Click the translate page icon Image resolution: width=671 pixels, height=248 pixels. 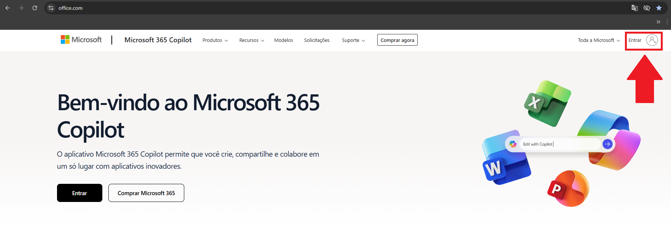click(635, 8)
